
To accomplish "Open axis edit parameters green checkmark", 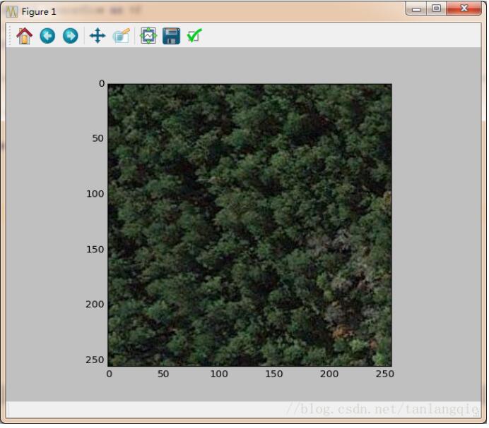I will [194, 36].
